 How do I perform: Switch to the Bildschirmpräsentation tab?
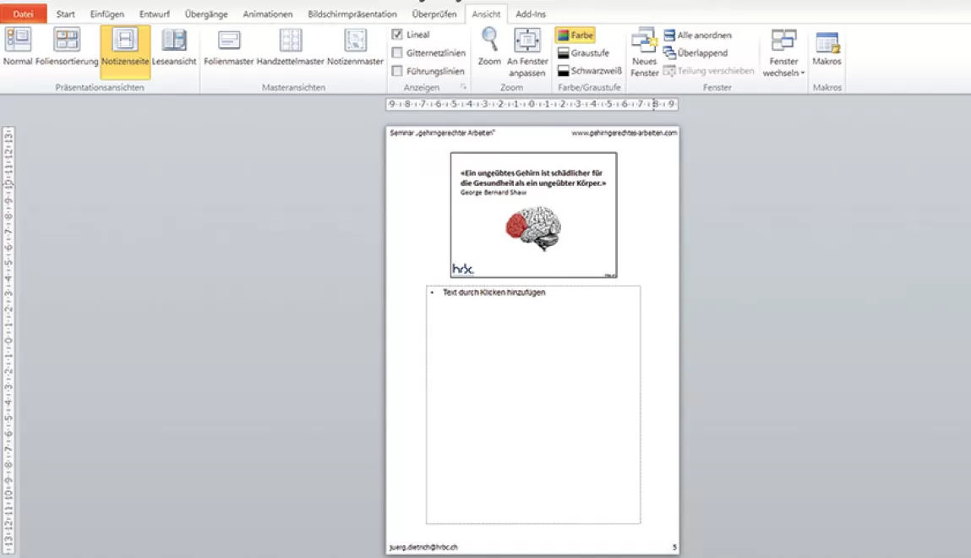tap(352, 14)
